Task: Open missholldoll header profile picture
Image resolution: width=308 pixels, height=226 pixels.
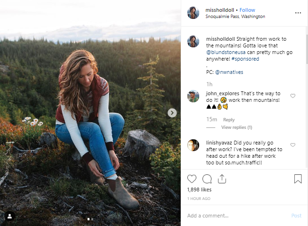Action: 193,13
